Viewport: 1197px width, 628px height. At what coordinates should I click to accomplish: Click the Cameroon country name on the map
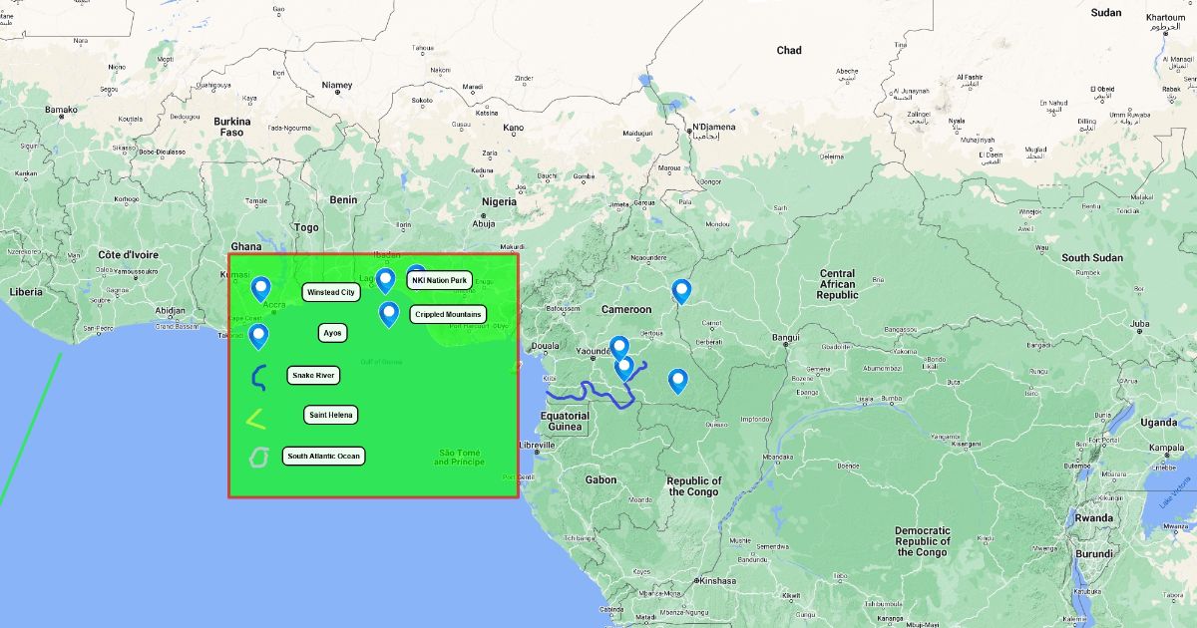(x=625, y=310)
